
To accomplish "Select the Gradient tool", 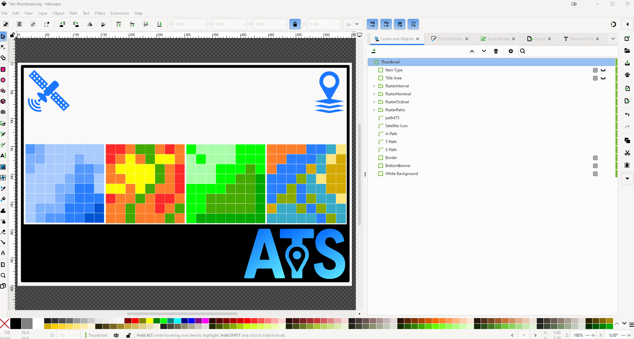I will pos(3,167).
